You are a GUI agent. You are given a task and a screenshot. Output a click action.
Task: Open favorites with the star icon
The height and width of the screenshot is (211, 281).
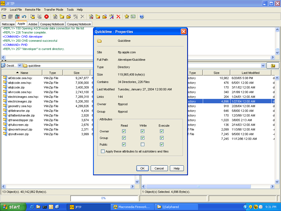click(x=127, y=17)
